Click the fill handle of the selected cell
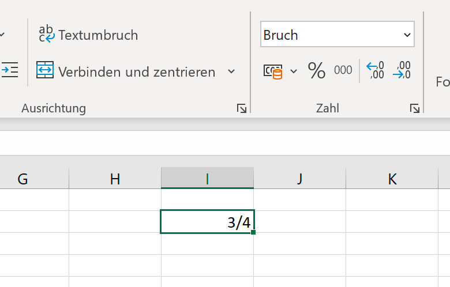This screenshot has width=450, height=287. click(253, 232)
